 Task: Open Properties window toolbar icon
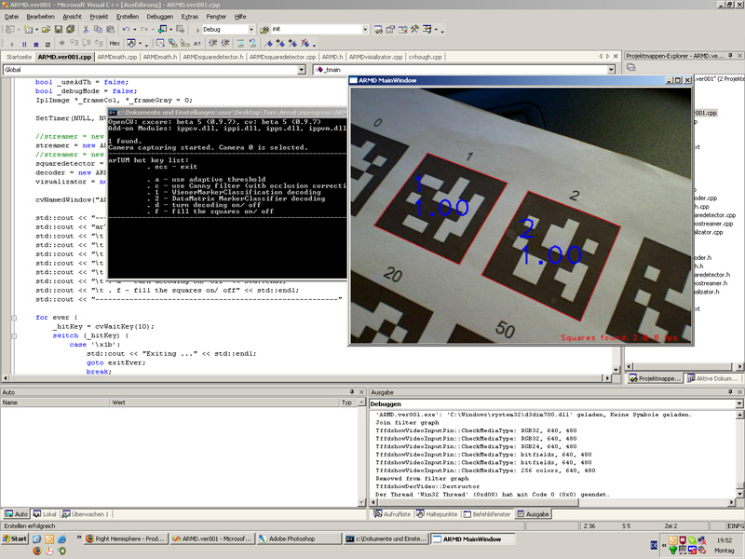pyautogui.click(x=390, y=30)
